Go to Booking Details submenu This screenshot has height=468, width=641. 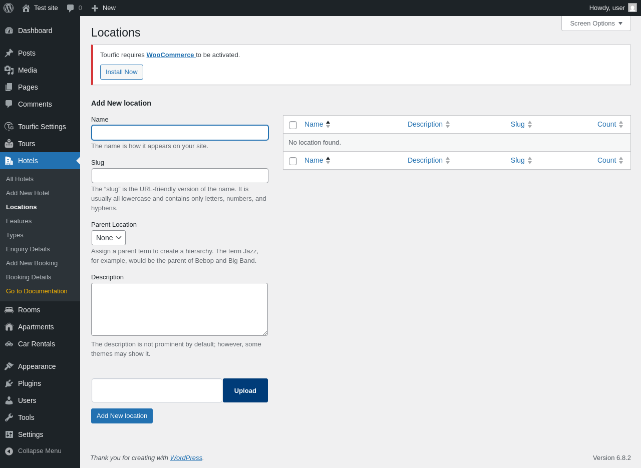29,277
